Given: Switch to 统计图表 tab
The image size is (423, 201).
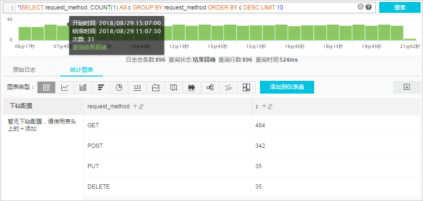Looking at the screenshot, I should pyautogui.click(x=81, y=70).
